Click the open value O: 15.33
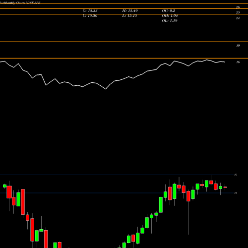This screenshot has width=248, height=248. 90,11
